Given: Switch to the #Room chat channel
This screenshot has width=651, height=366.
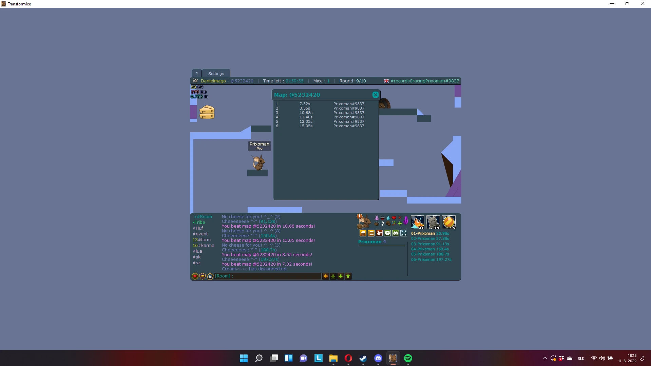Looking at the screenshot, I should [x=203, y=217].
